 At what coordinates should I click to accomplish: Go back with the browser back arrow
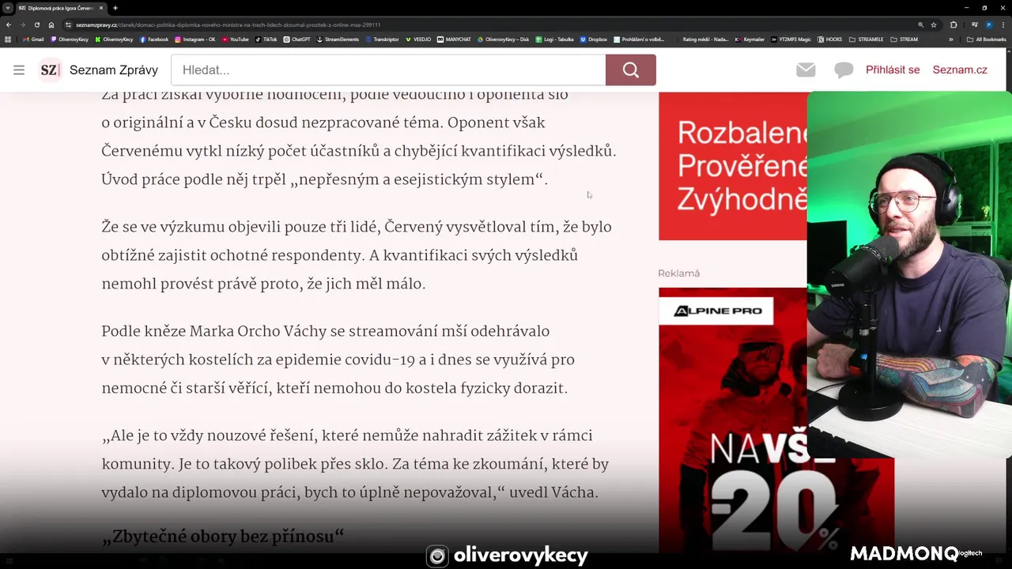(9, 24)
